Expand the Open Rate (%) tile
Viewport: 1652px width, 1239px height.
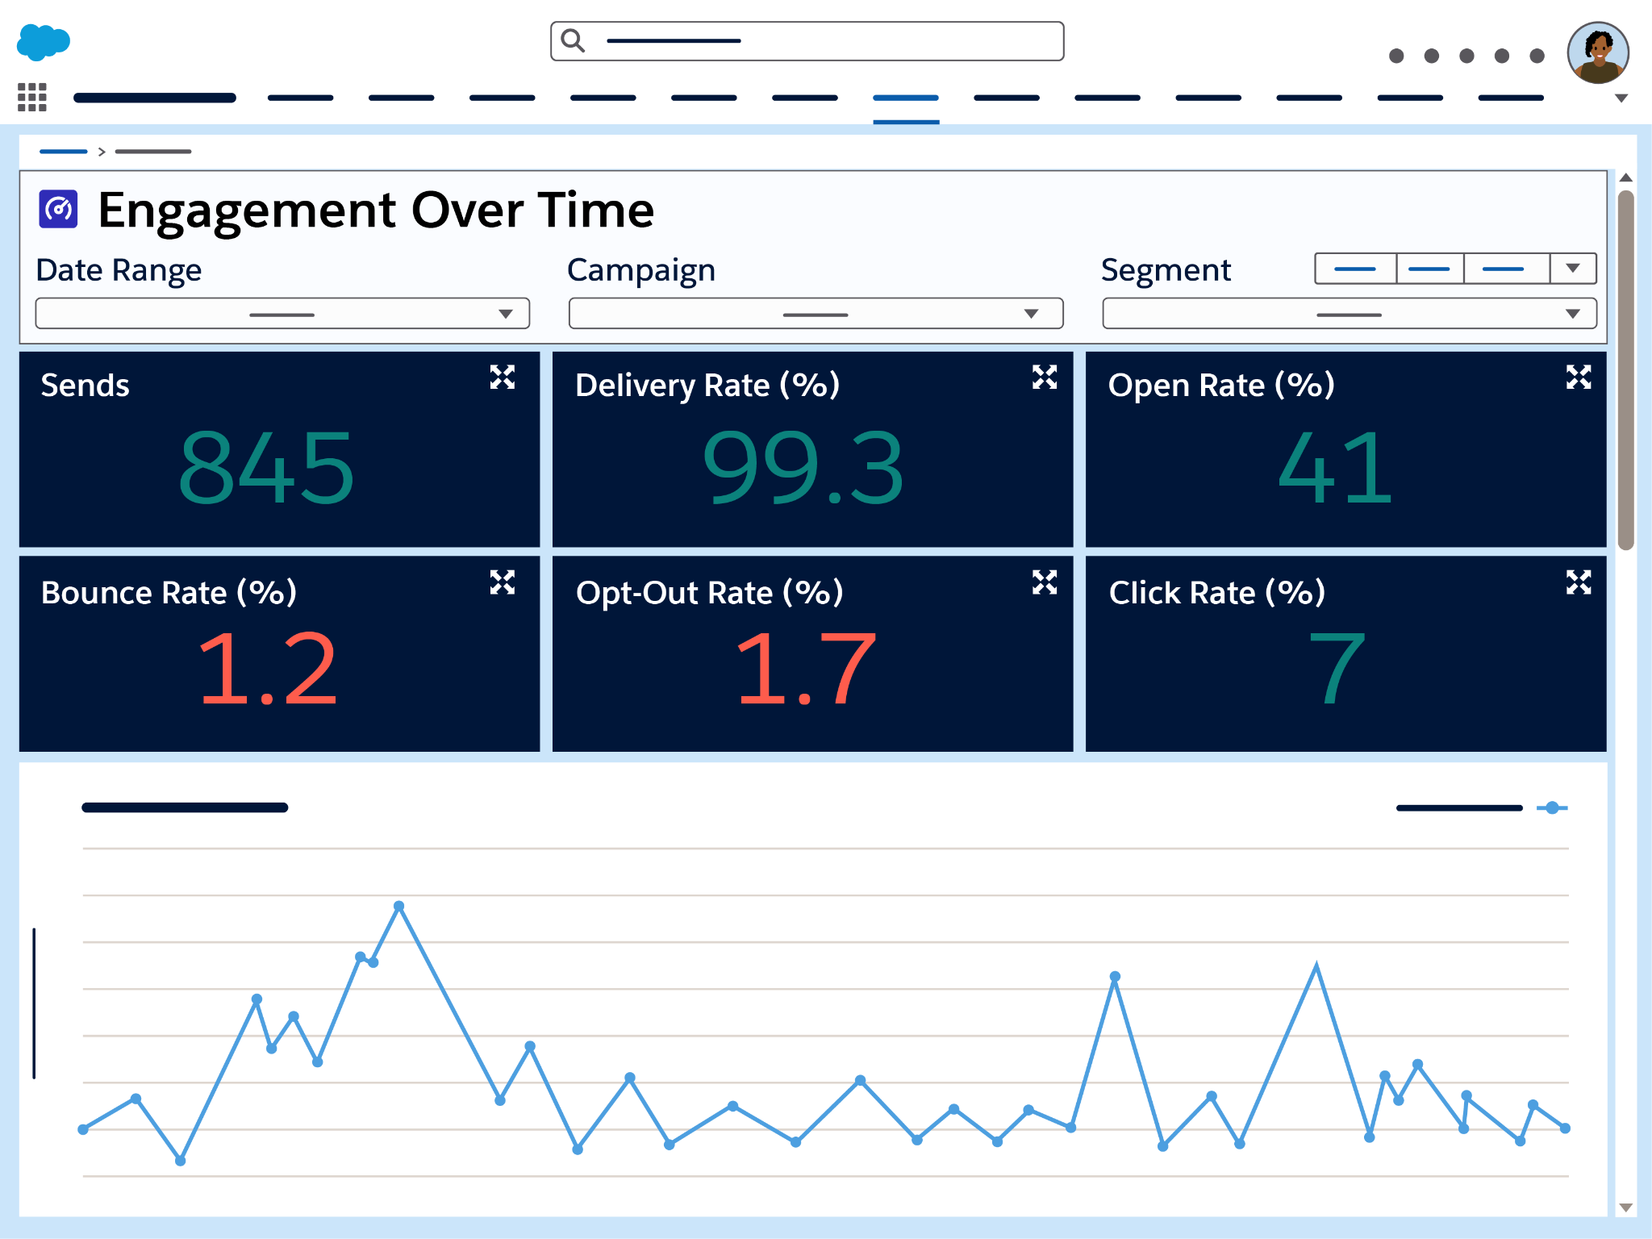pos(1579,377)
